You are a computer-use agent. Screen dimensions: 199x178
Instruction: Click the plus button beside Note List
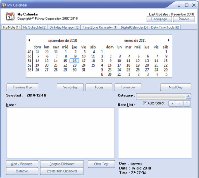coord(172,103)
